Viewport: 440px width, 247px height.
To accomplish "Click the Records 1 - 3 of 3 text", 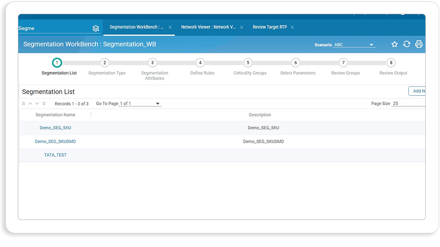I will pos(71,104).
